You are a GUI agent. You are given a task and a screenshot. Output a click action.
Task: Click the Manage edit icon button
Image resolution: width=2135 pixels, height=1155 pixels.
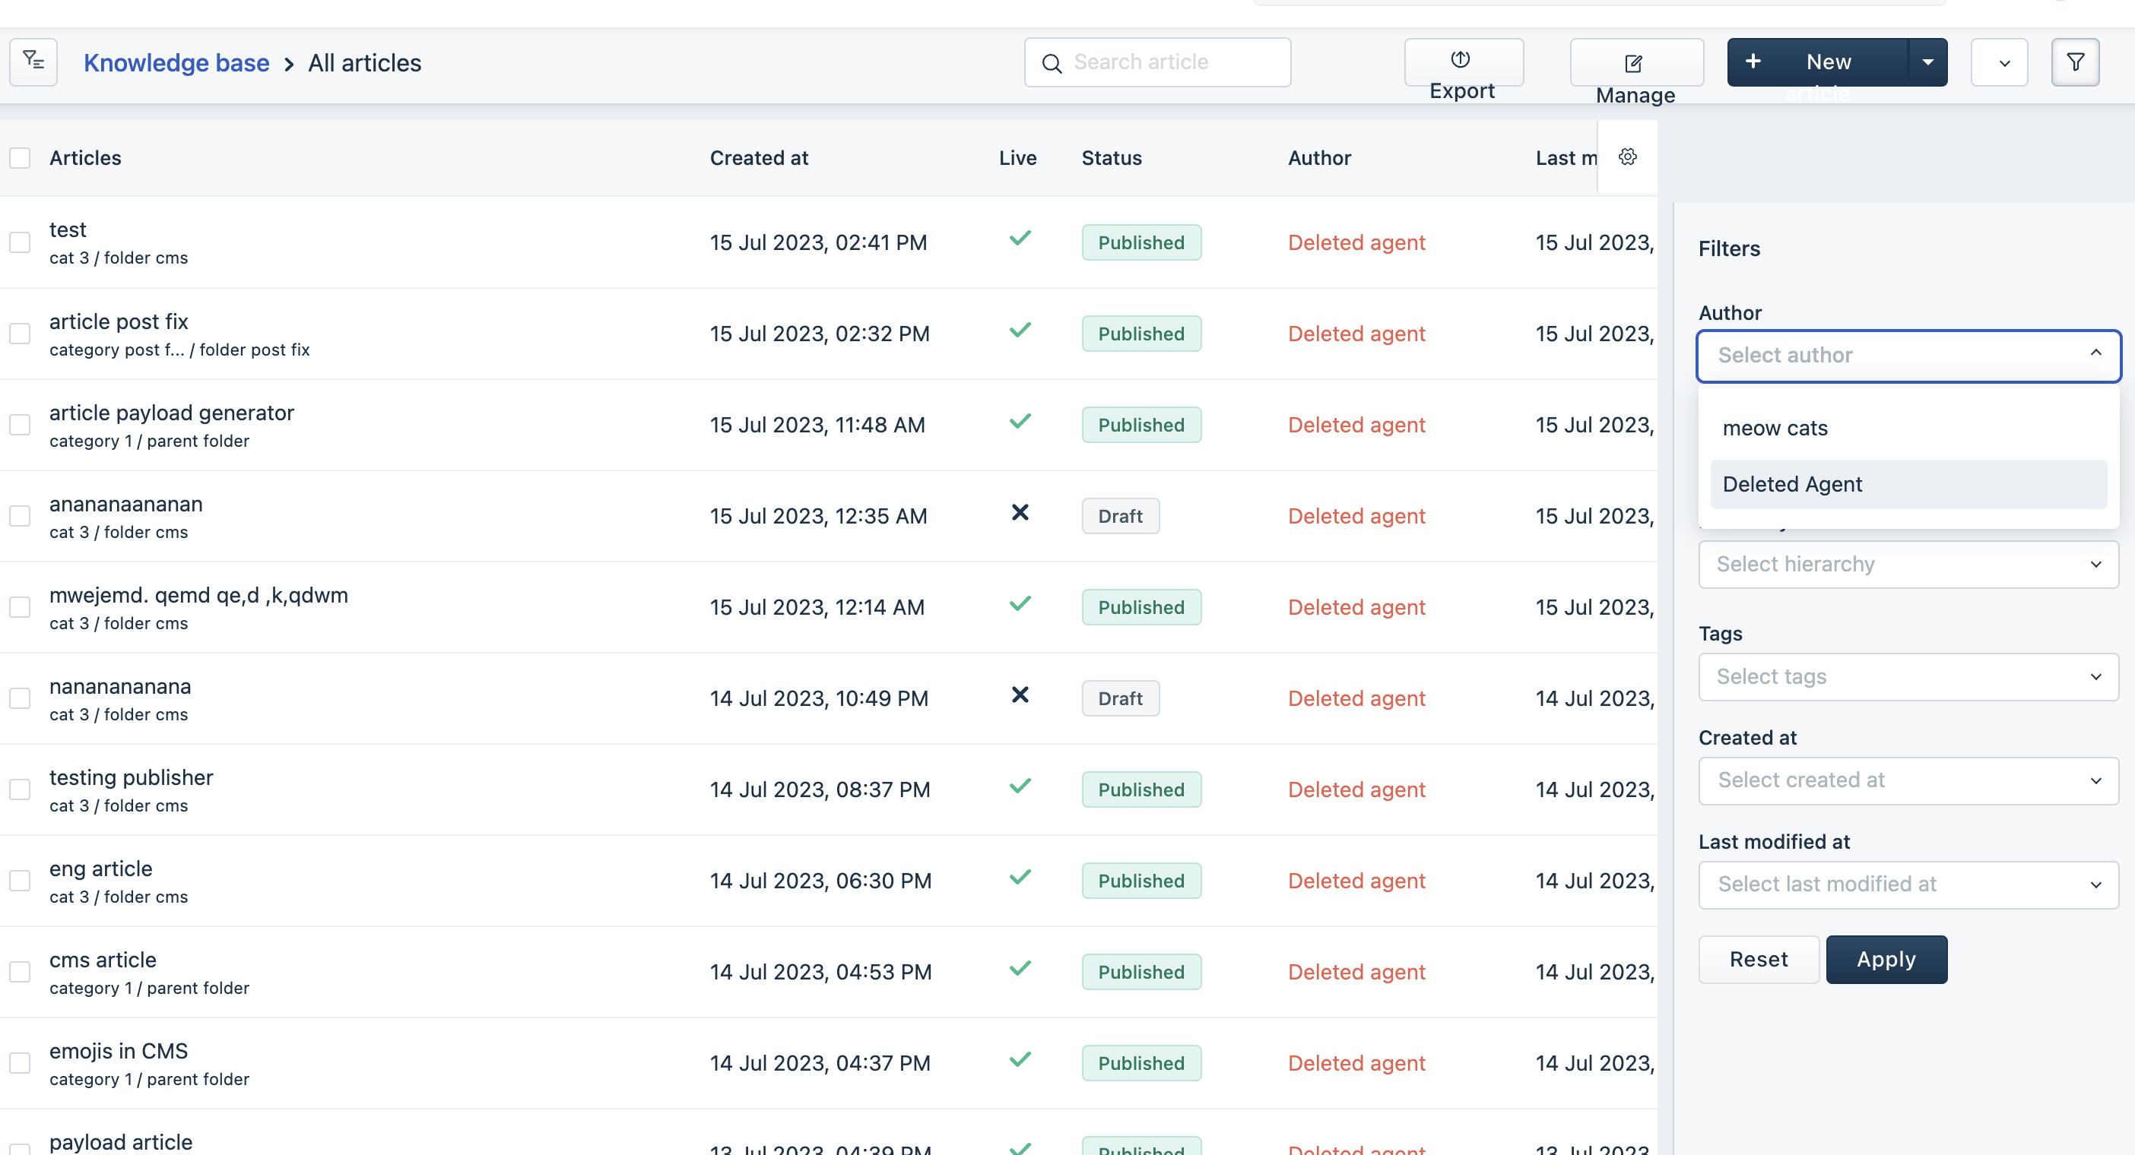pos(1634,63)
